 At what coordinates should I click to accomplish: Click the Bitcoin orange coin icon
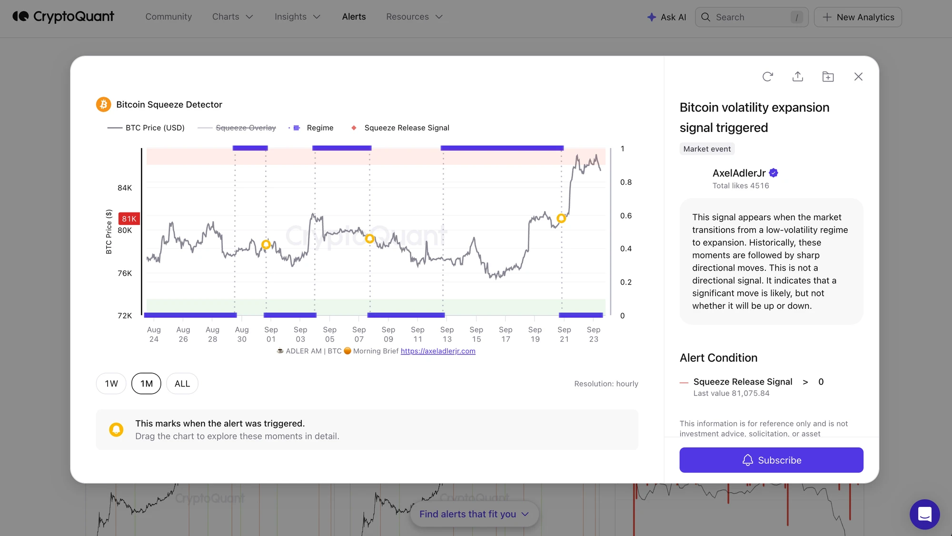pyautogui.click(x=103, y=104)
